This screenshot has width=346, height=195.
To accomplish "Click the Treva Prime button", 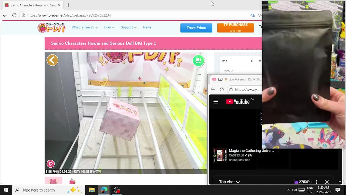I will point(196,28).
